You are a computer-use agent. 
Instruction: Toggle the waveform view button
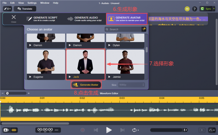point(14,130)
